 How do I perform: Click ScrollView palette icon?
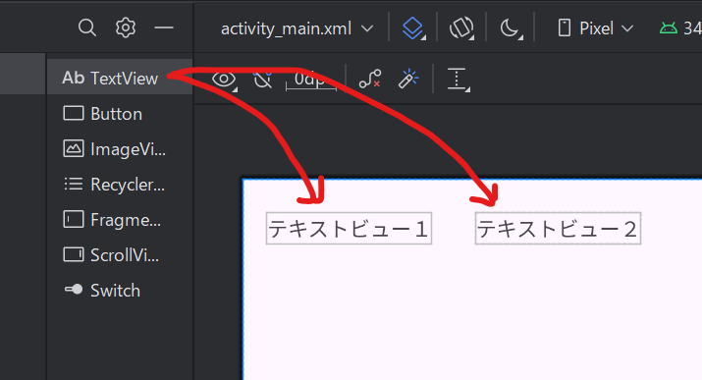tap(74, 254)
